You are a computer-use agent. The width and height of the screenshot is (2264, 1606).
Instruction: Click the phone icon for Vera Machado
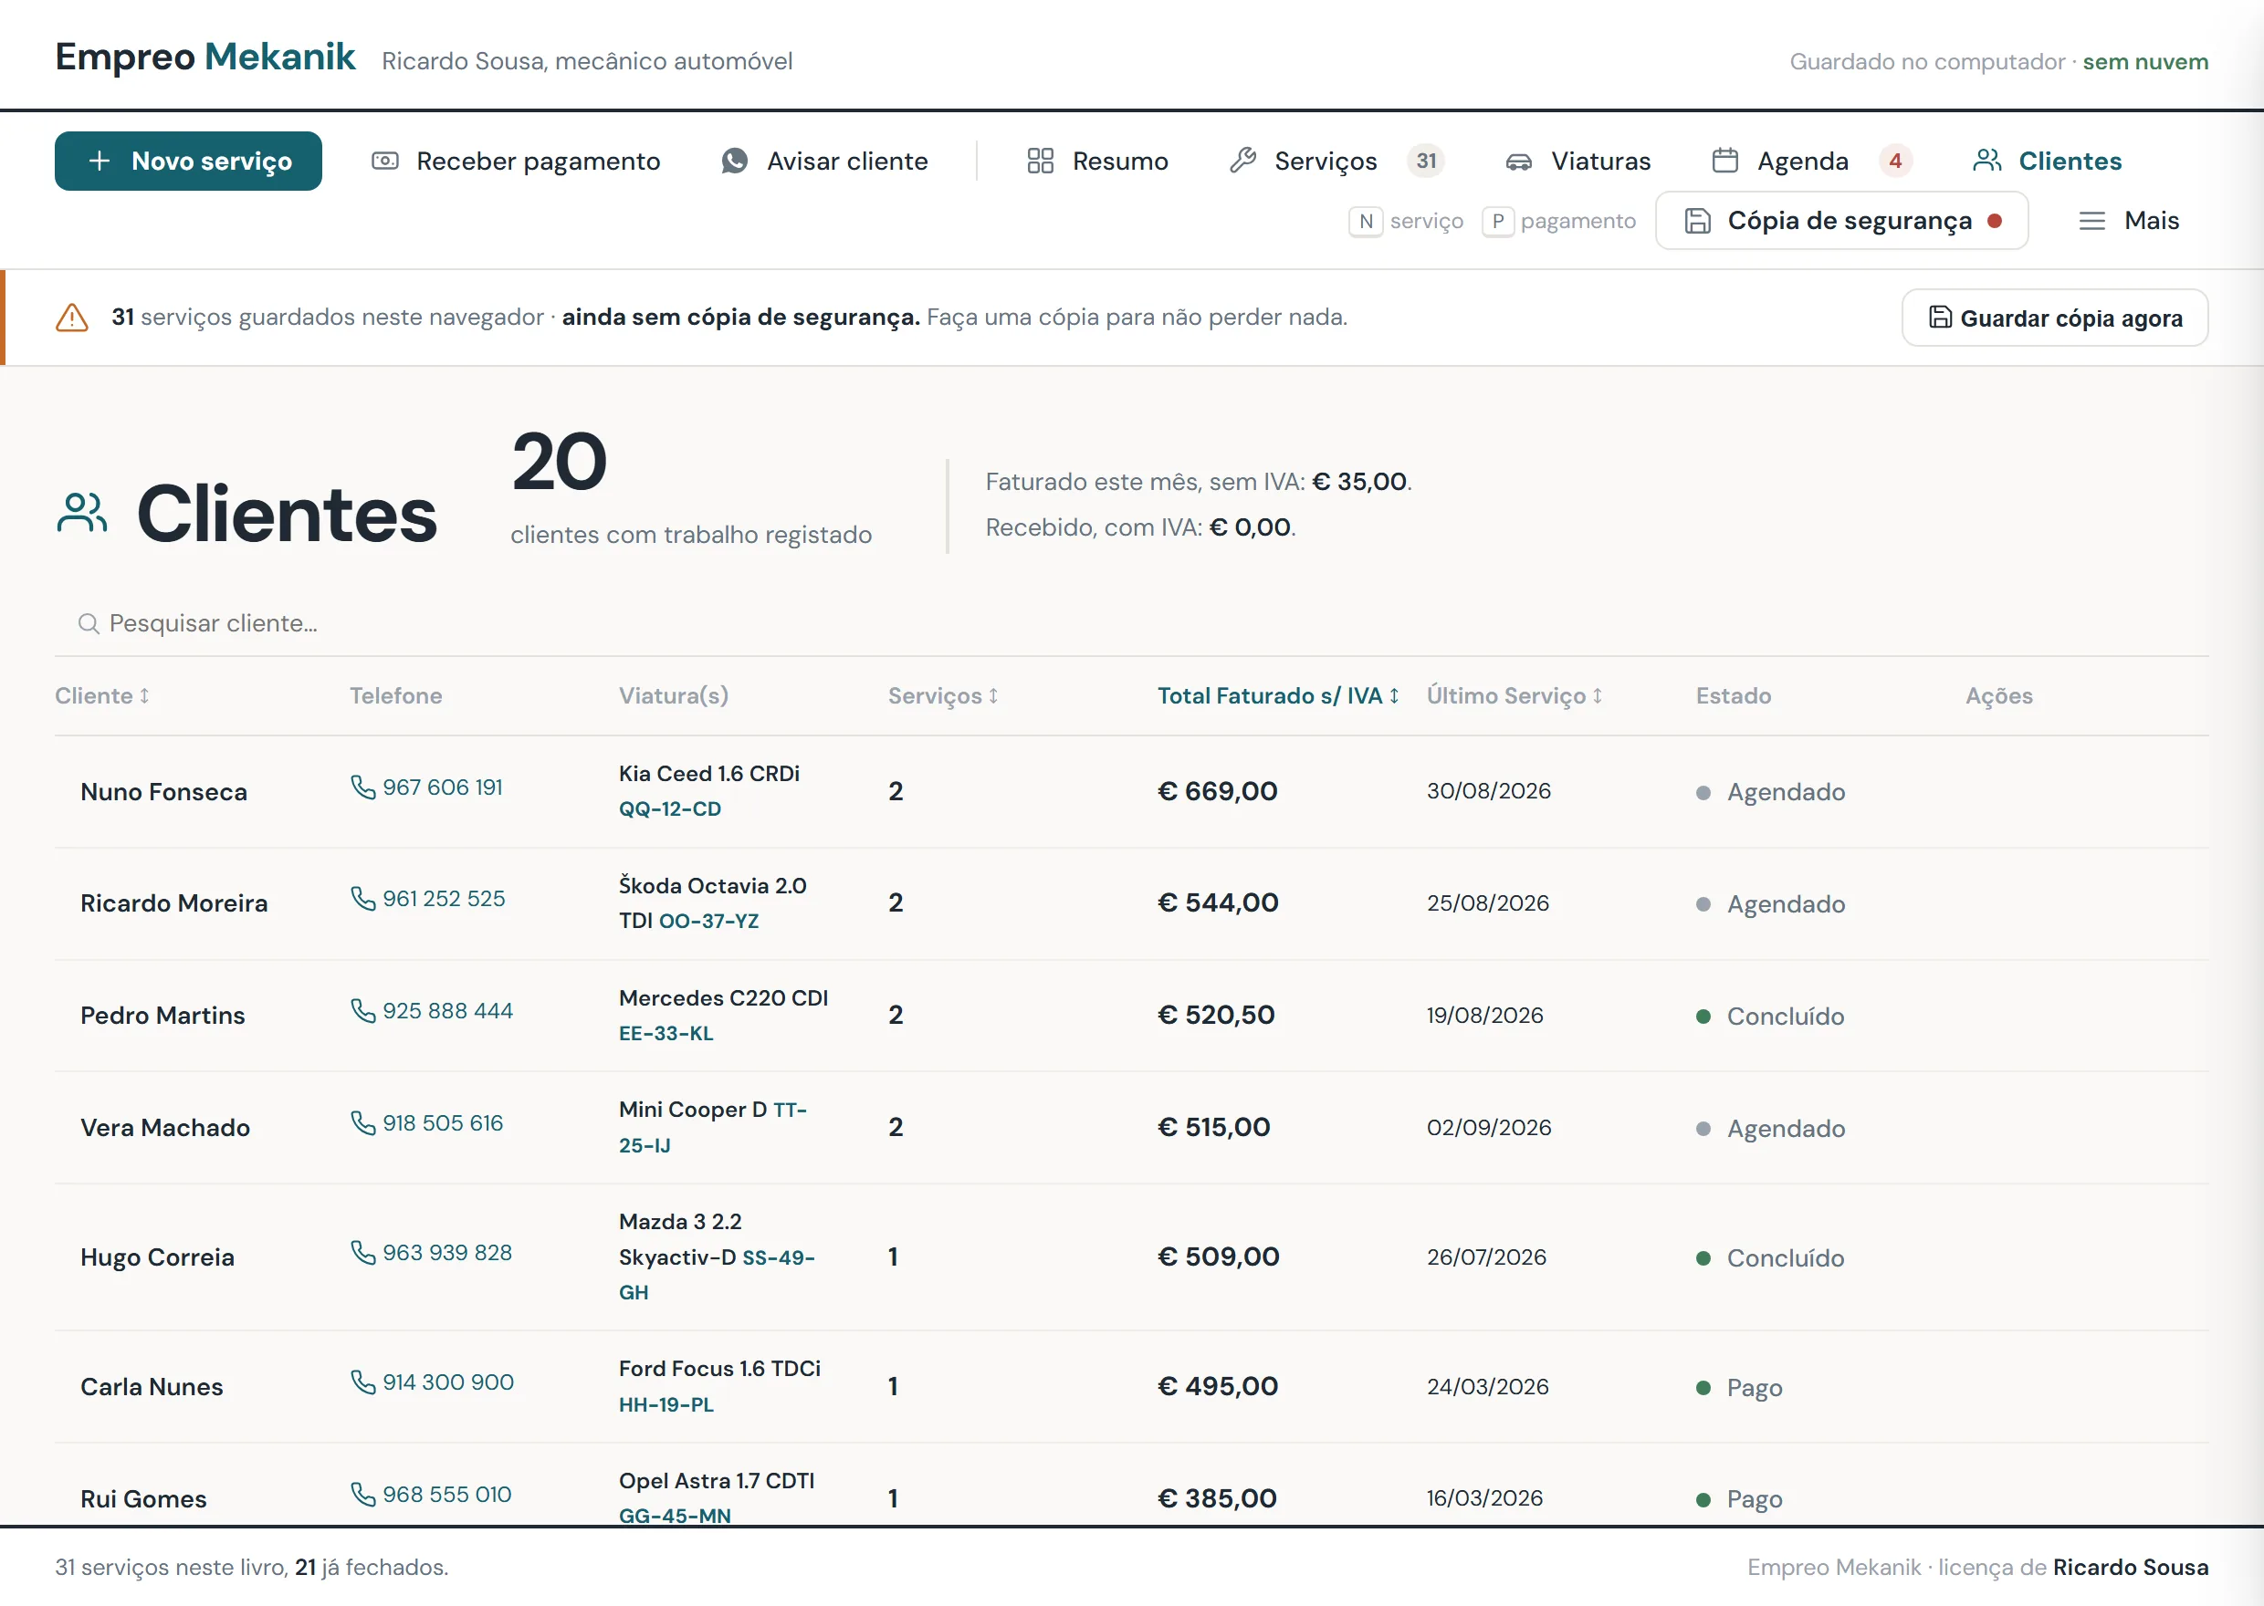click(363, 1123)
